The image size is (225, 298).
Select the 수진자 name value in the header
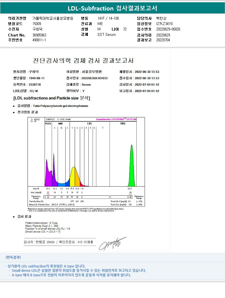tap(37, 29)
